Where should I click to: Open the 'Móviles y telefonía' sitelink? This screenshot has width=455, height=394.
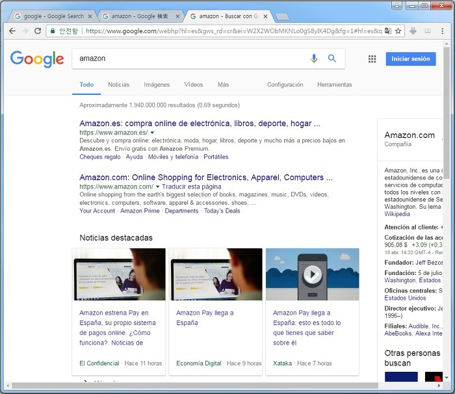pos(174,157)
